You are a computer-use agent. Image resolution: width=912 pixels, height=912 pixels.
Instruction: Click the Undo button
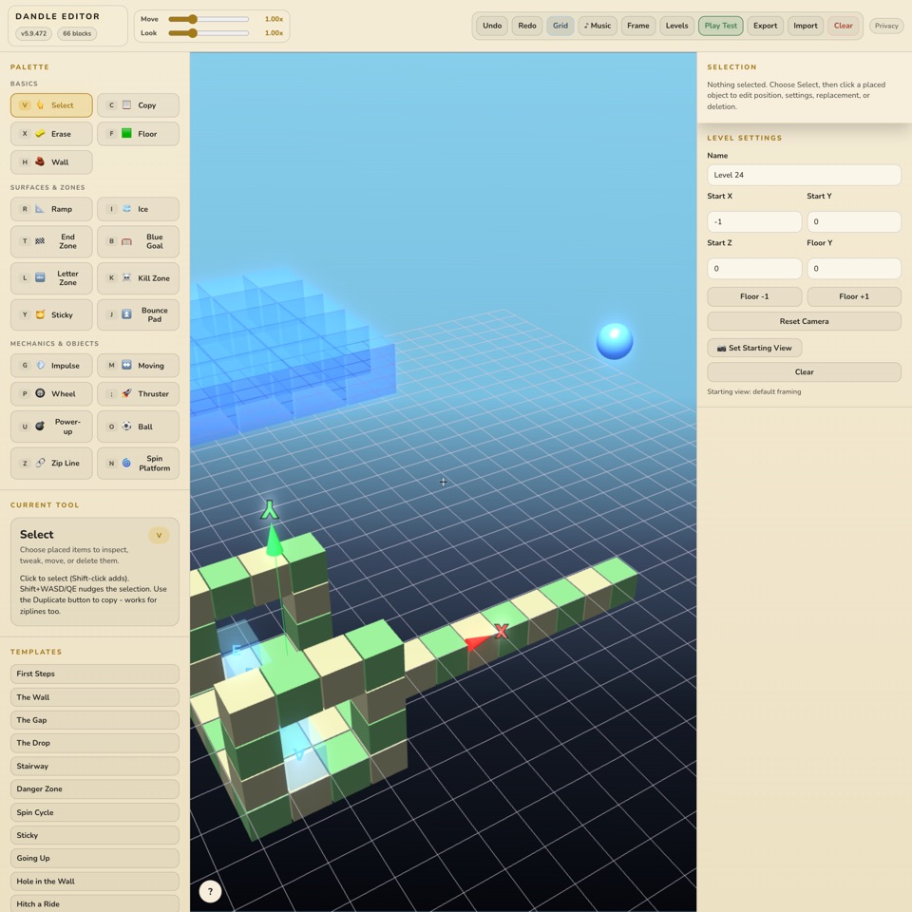pyautogui.click(x=492, y=26)
